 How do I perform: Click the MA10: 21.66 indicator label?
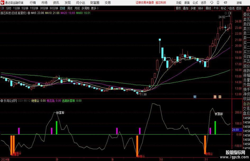click(x=52, y=13)
